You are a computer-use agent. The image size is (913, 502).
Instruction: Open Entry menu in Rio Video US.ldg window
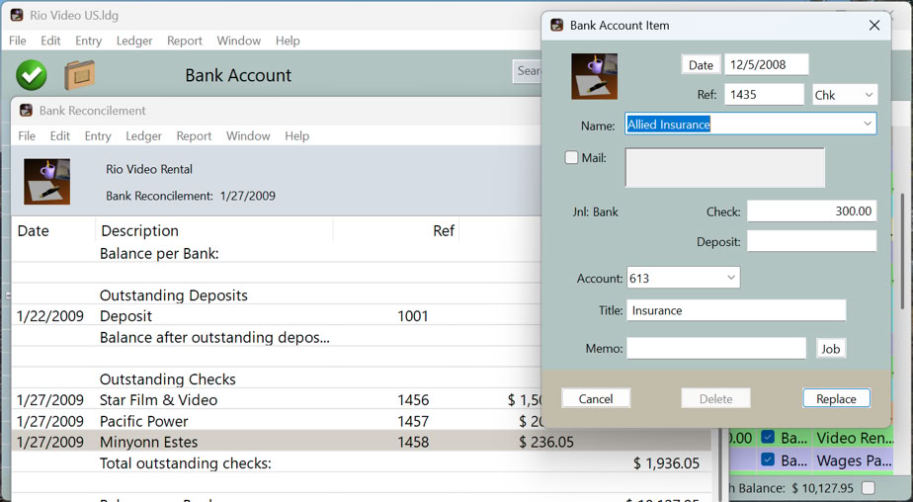89,41
